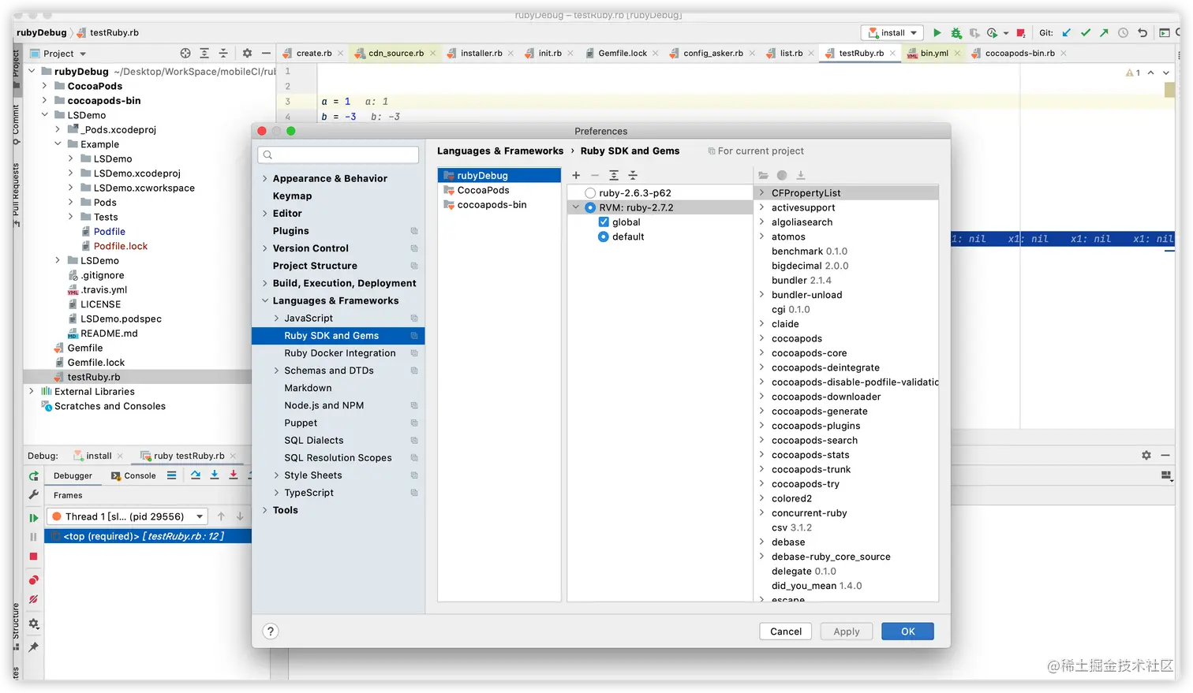The width and height of the screenshot is (1193, 693).
Task: Click the <top (required)> testRuby.rb:12 frame
Action: click(x=148, y=537)
